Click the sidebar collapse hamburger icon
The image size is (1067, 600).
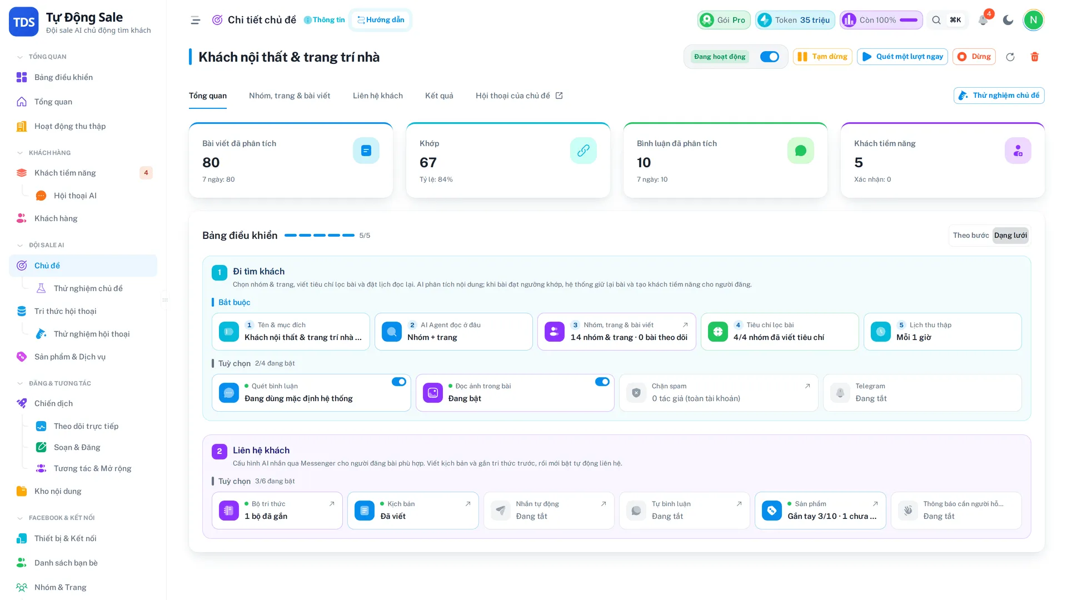tap(195, 20)
